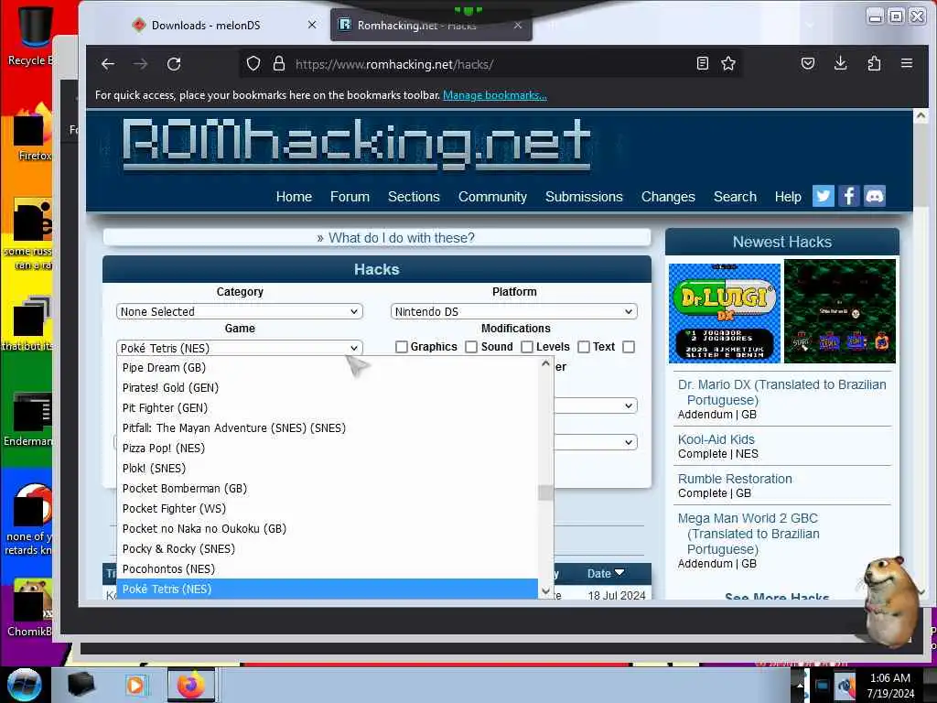The height and width of the screenshot is (703, 937).
Task: Check the Graphics modification box
Action: [402, 347]
